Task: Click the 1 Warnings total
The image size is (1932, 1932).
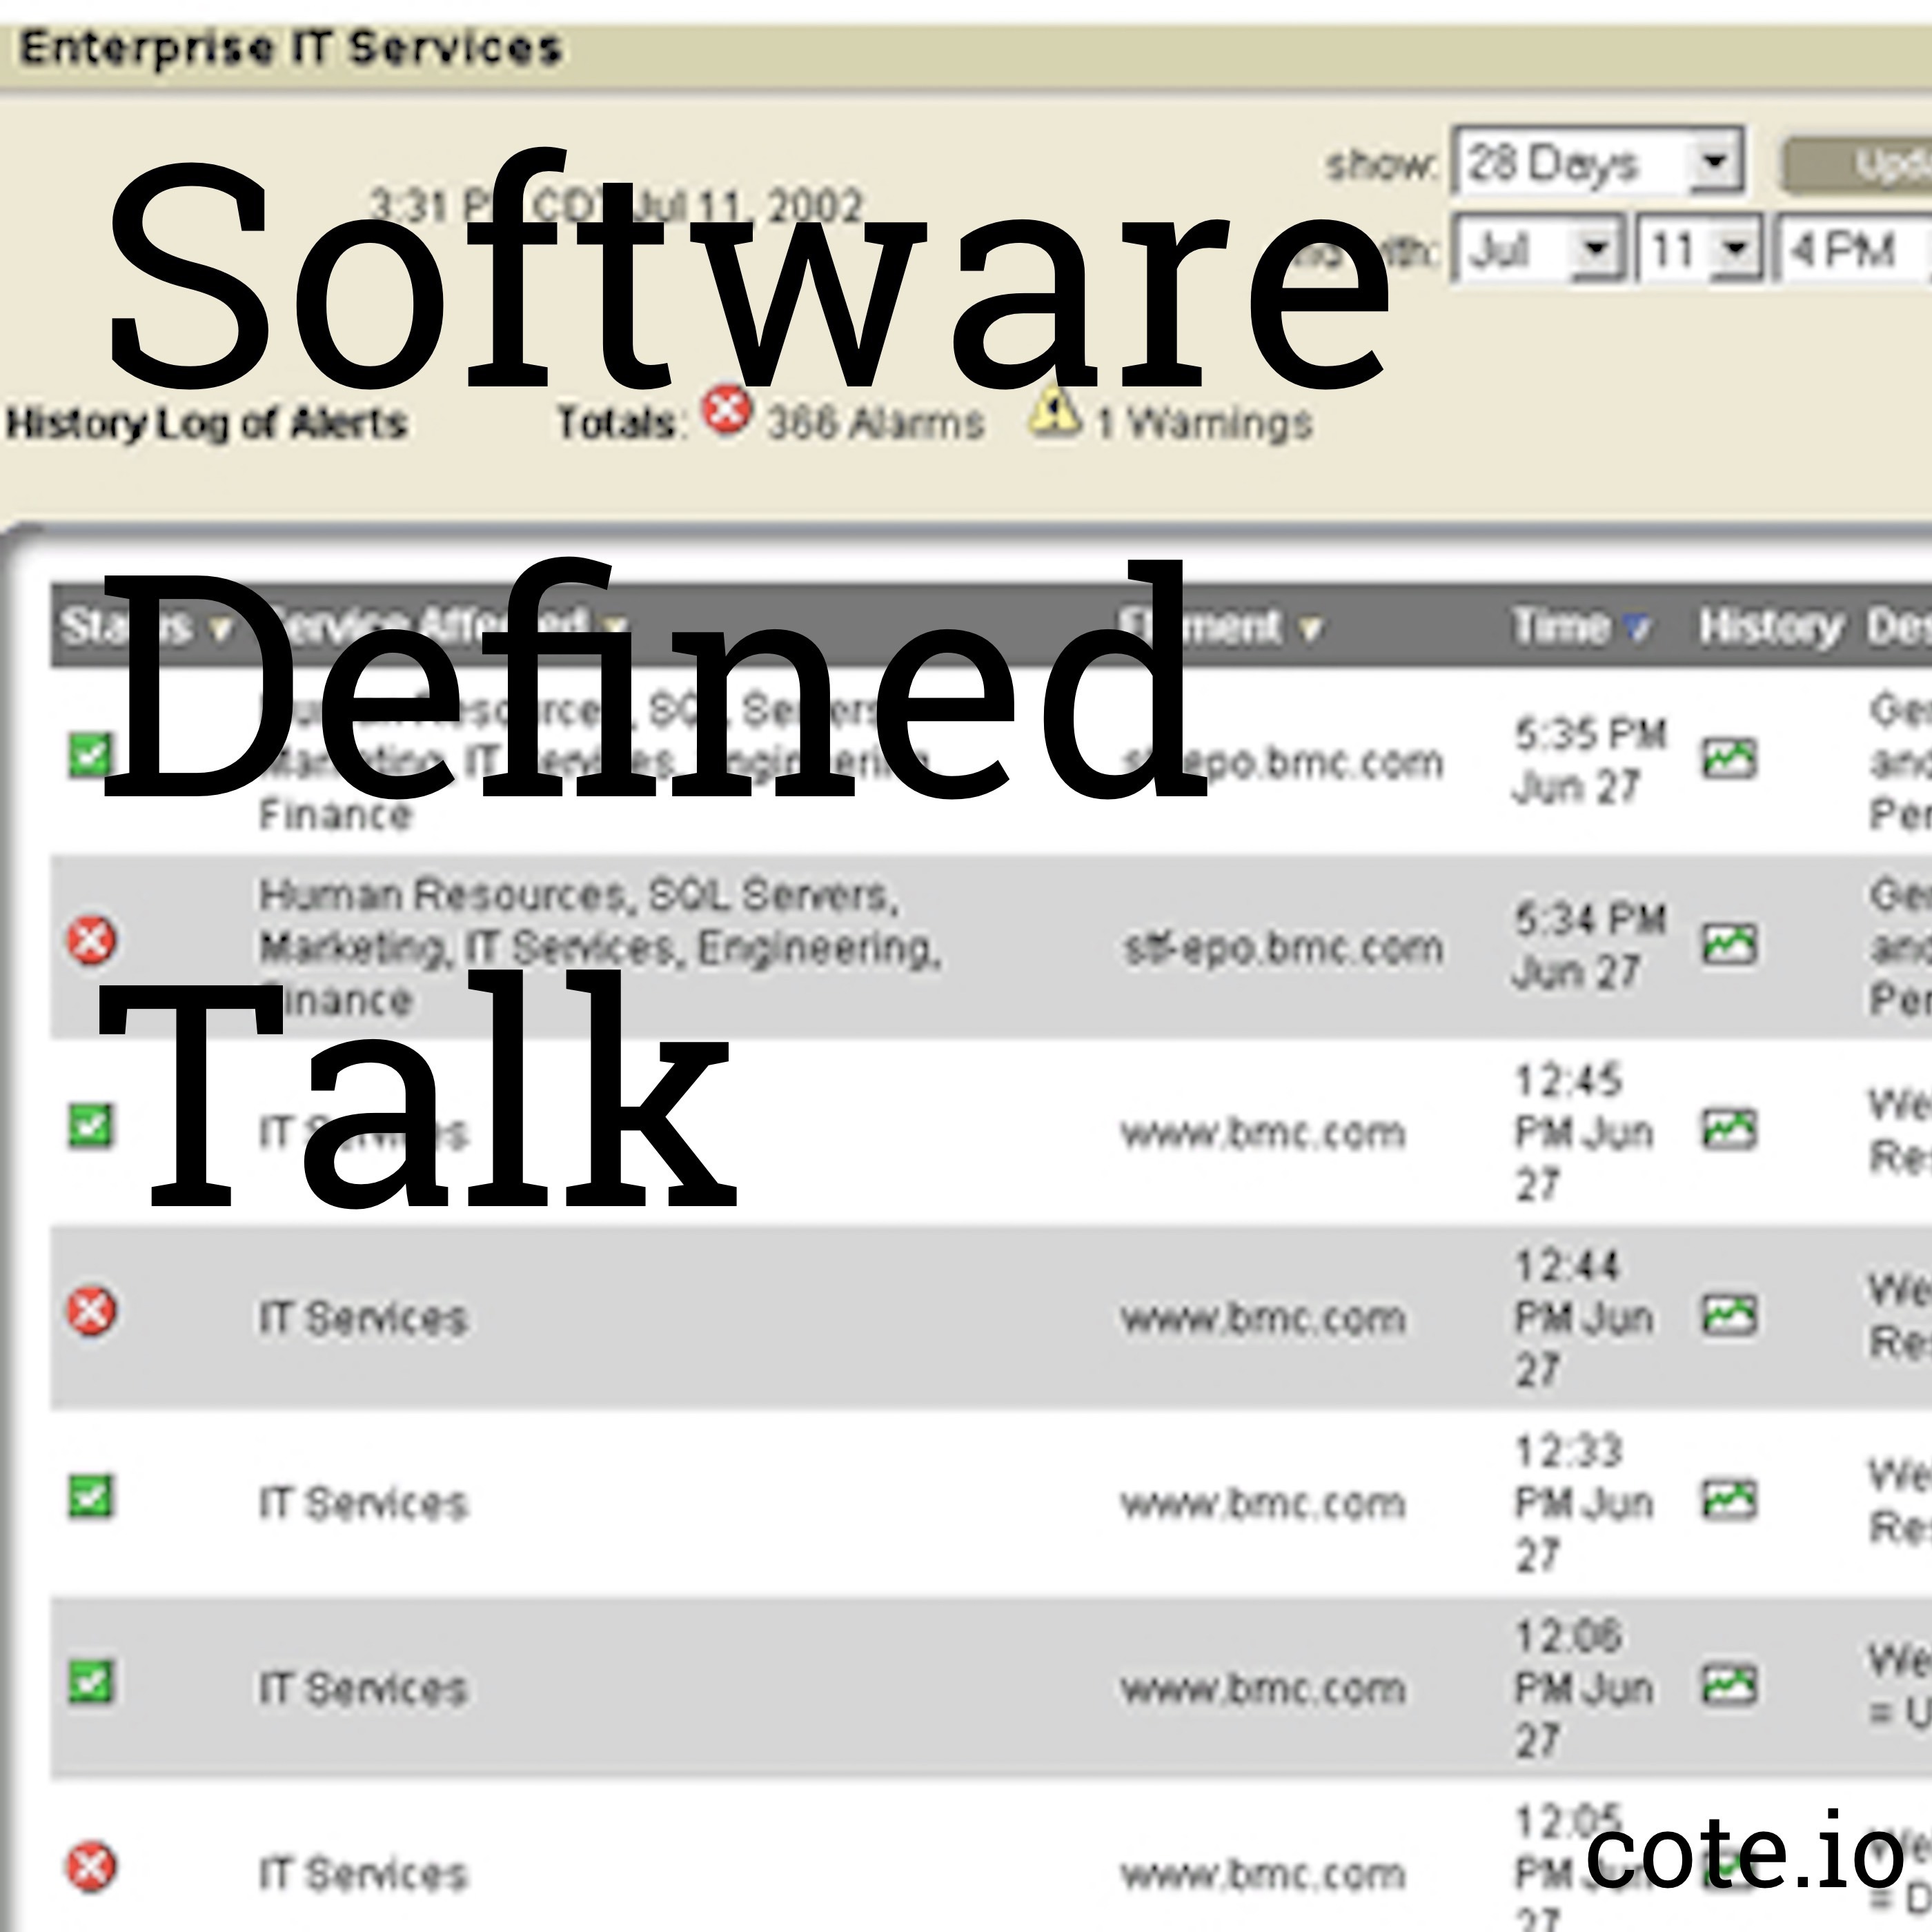Action: click(1204, 422)
